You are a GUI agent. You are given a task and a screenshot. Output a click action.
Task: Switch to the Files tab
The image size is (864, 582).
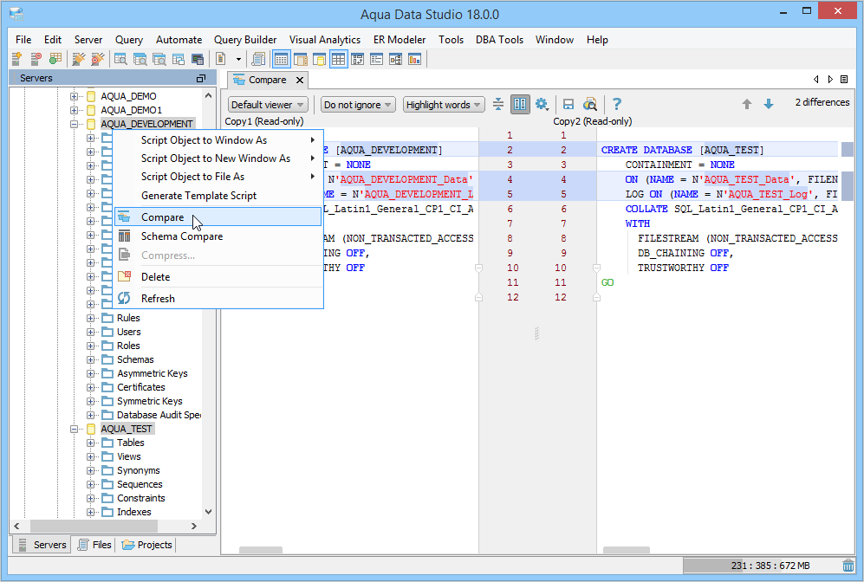pyautogui.click(x=94, y=545)
